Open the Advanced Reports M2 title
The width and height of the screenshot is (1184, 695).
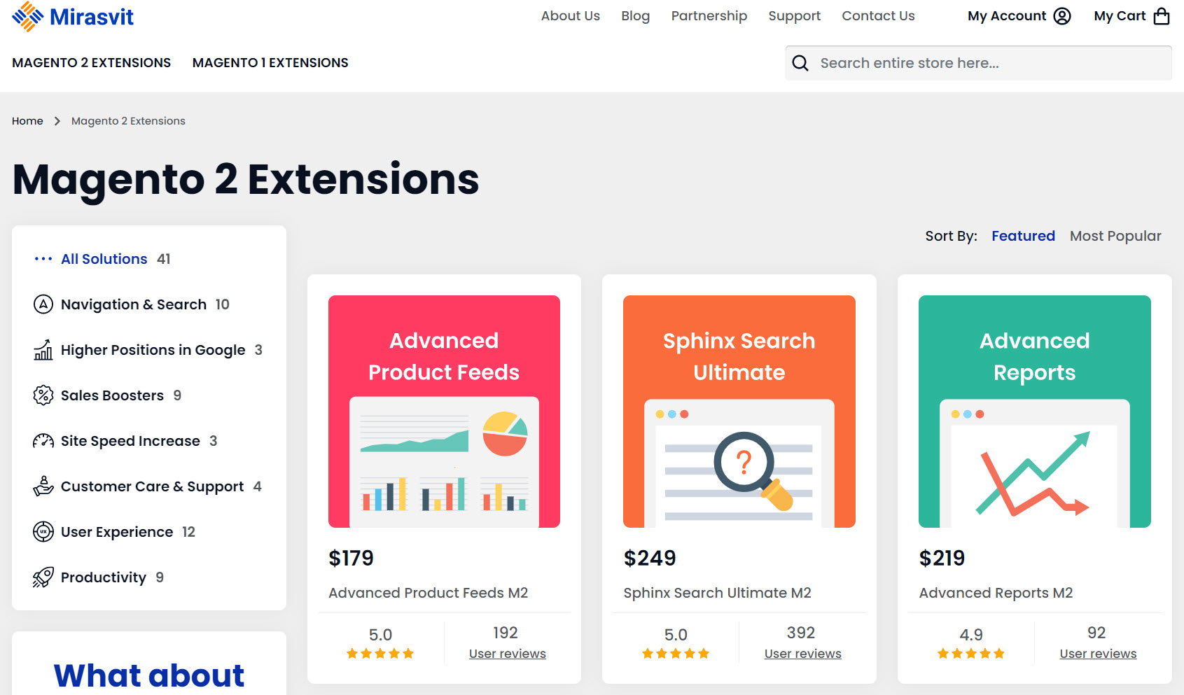[996, 593]
